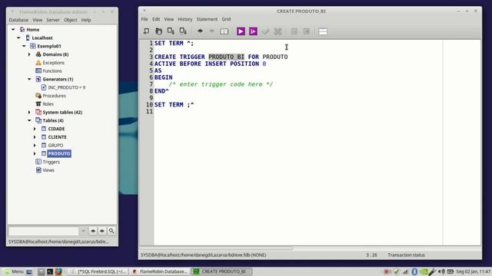Go forward in statement history

[x=212, y=31]
